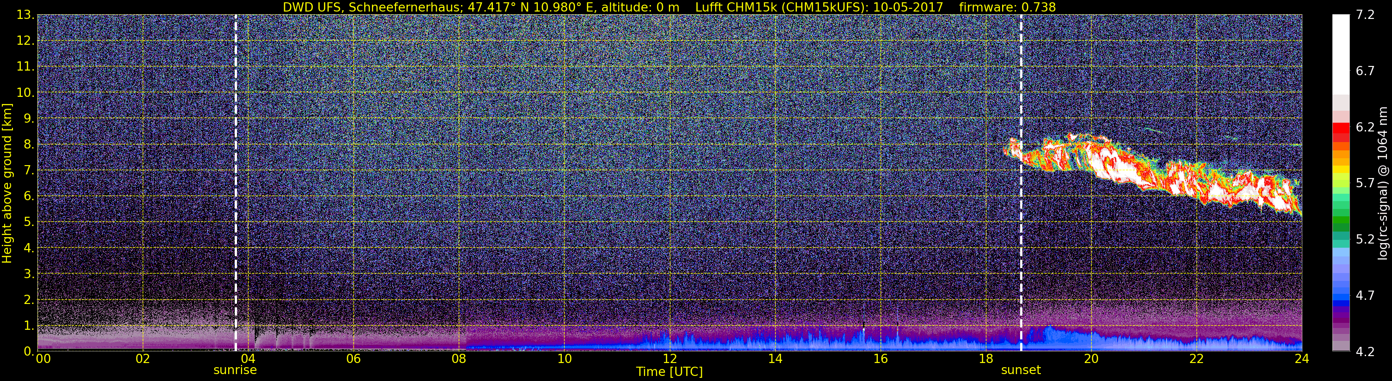Screen dimensions: 1392x381
Task: Click the date '10-05-2017' in the title
Action: pos(909,7)
